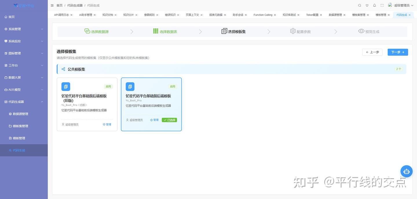Click the 预览生成 step
Screen dimensions: 417x199
coord(369,31)
